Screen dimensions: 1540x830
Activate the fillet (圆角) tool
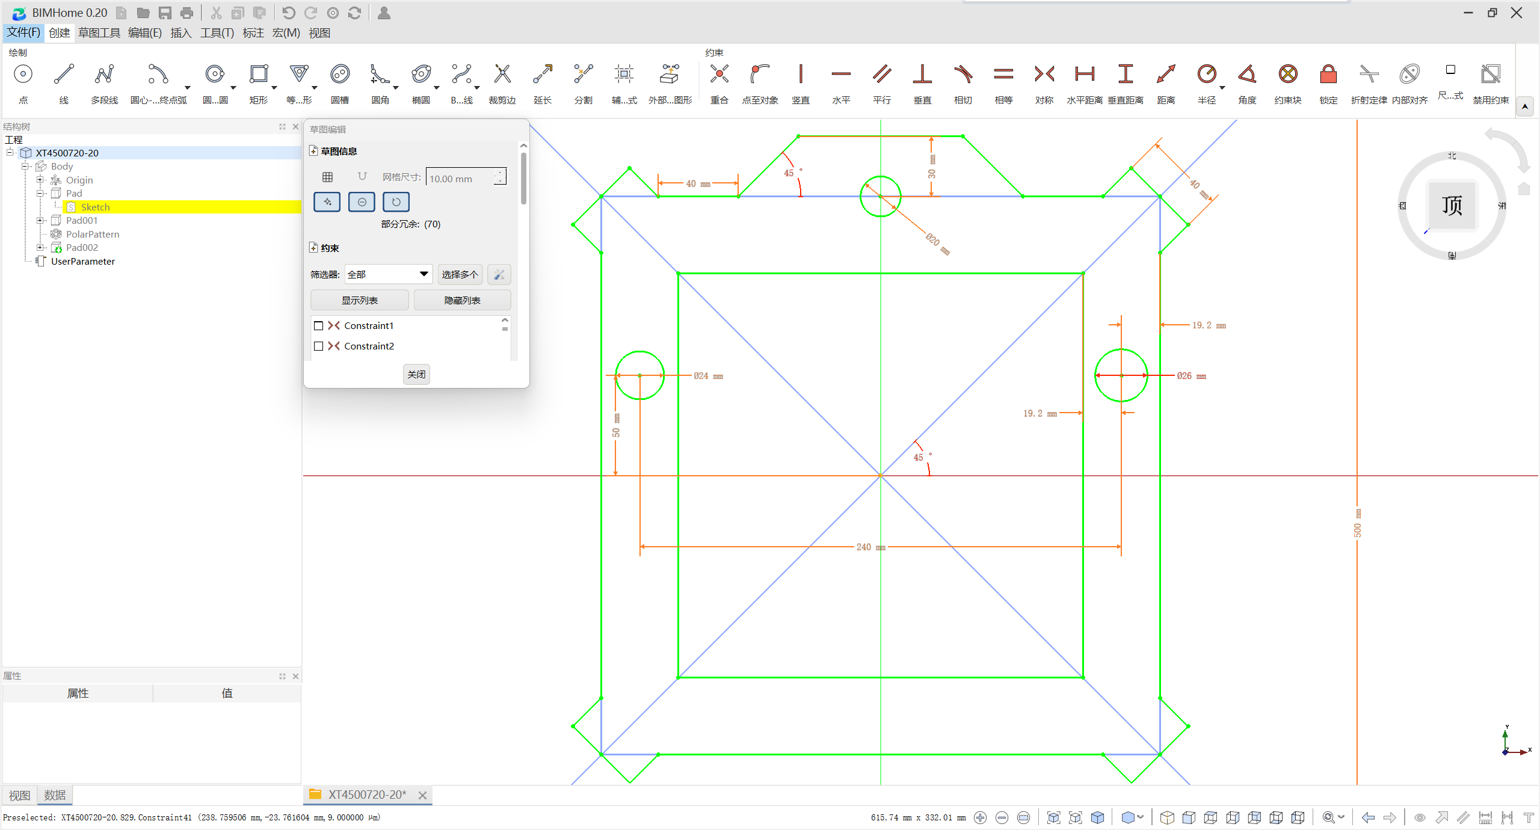coord(380,82)
